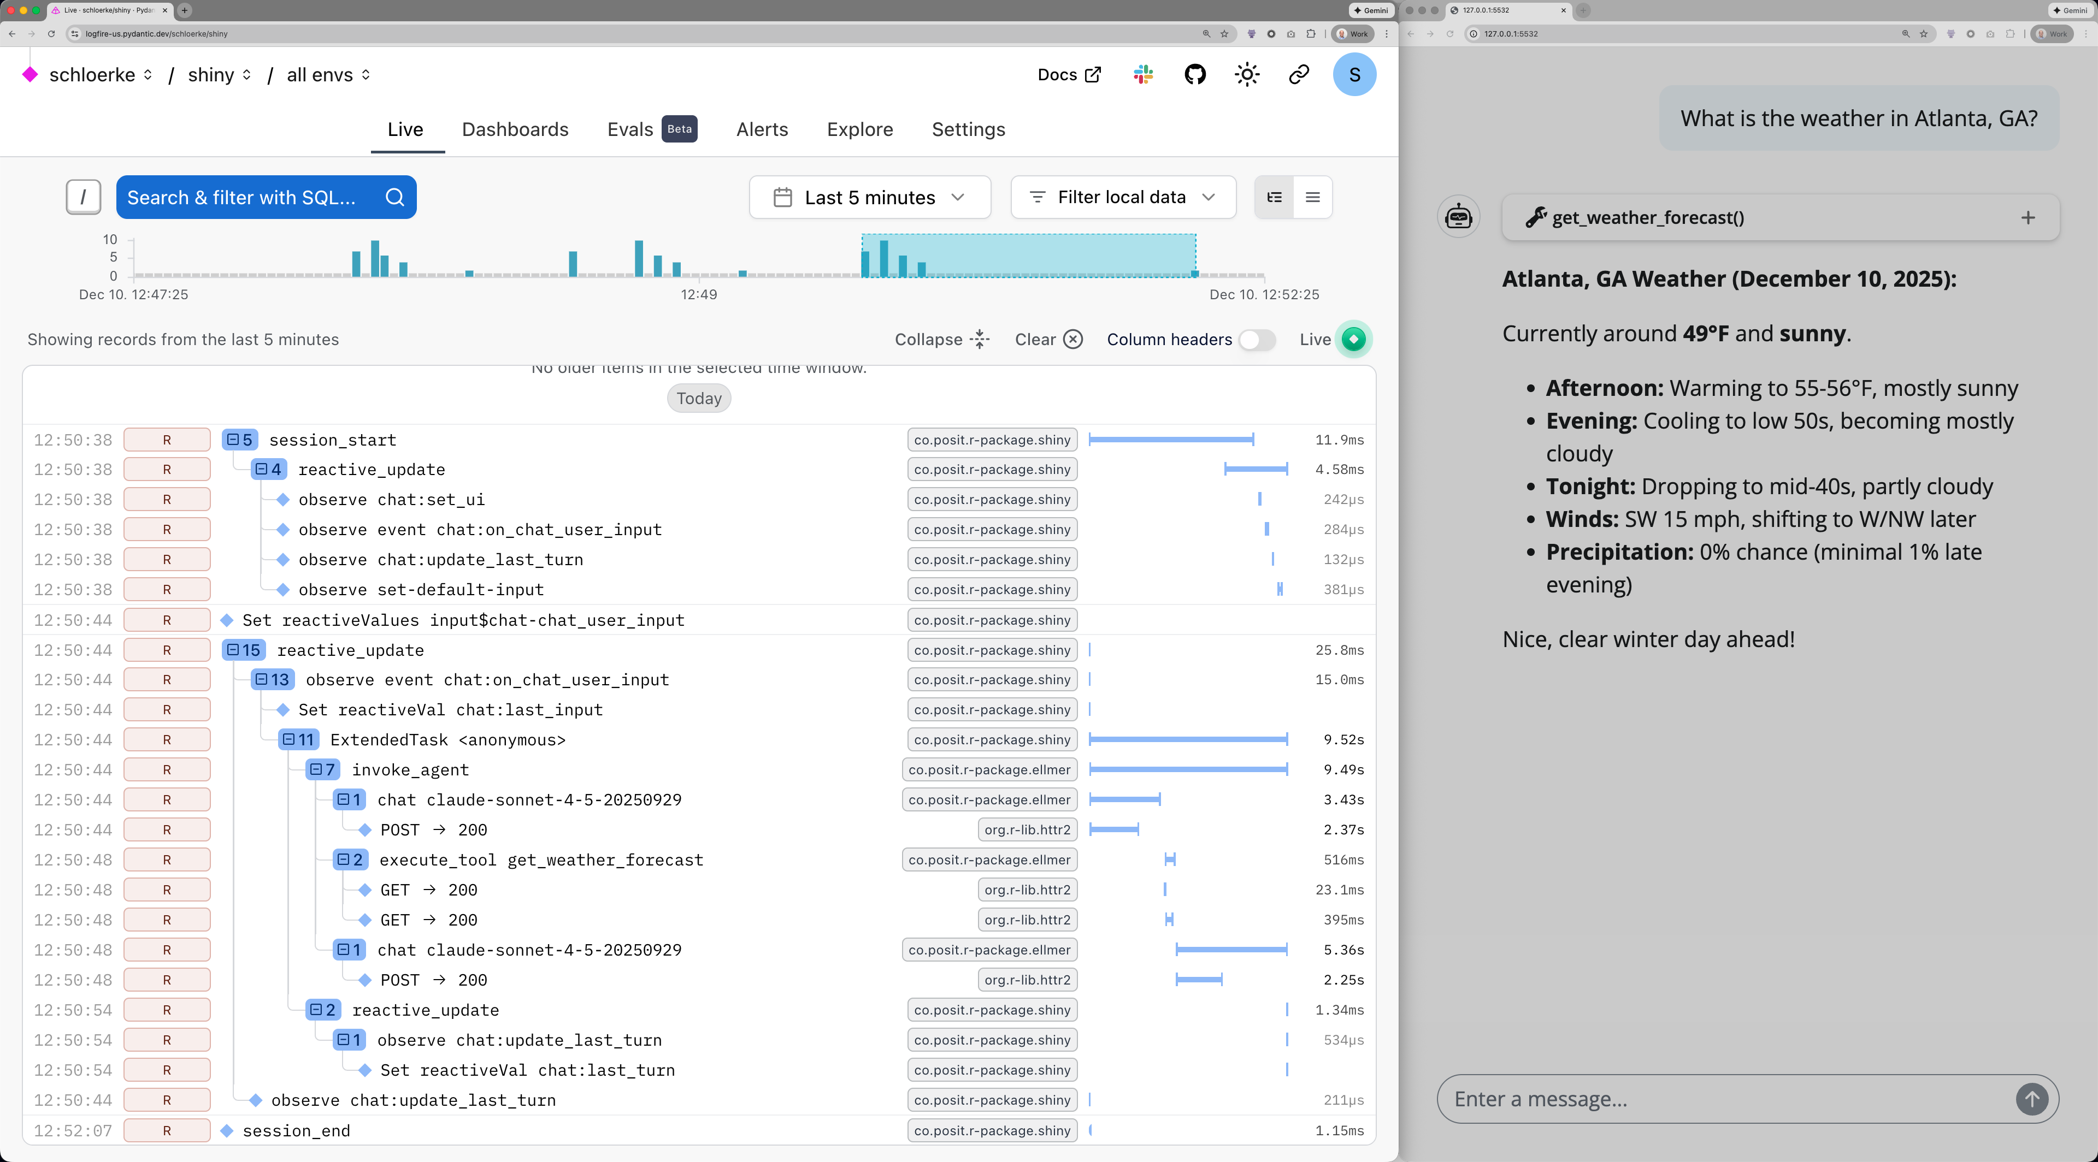Toggle the theme using the sun icon
Image resolution: width=2098 pixels, height=1162 pixels.
tap(1247, 74)
